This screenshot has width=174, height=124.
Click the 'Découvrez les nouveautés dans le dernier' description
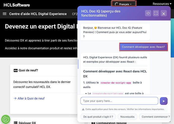(x=42, y=84)
